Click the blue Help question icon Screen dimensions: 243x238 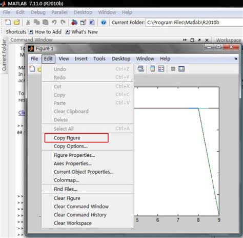104,22
